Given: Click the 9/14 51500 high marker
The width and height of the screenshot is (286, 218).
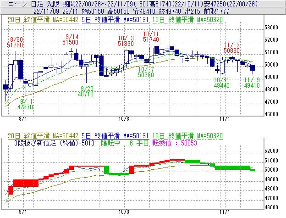Looking at the screenshot, I should point(71,39).
